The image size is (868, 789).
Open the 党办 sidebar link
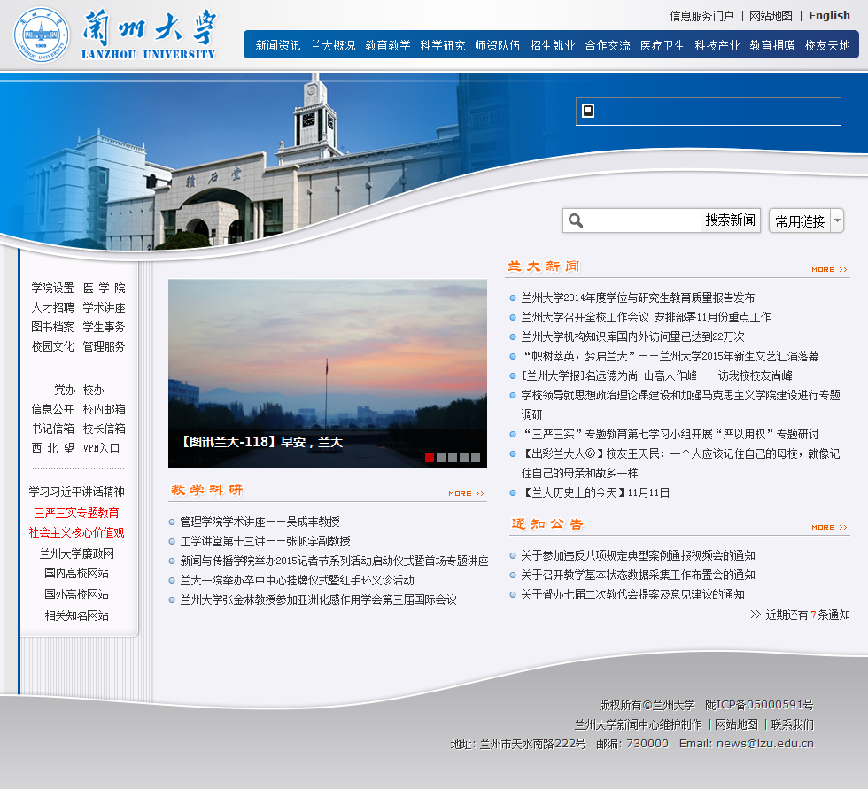(64, 391)
